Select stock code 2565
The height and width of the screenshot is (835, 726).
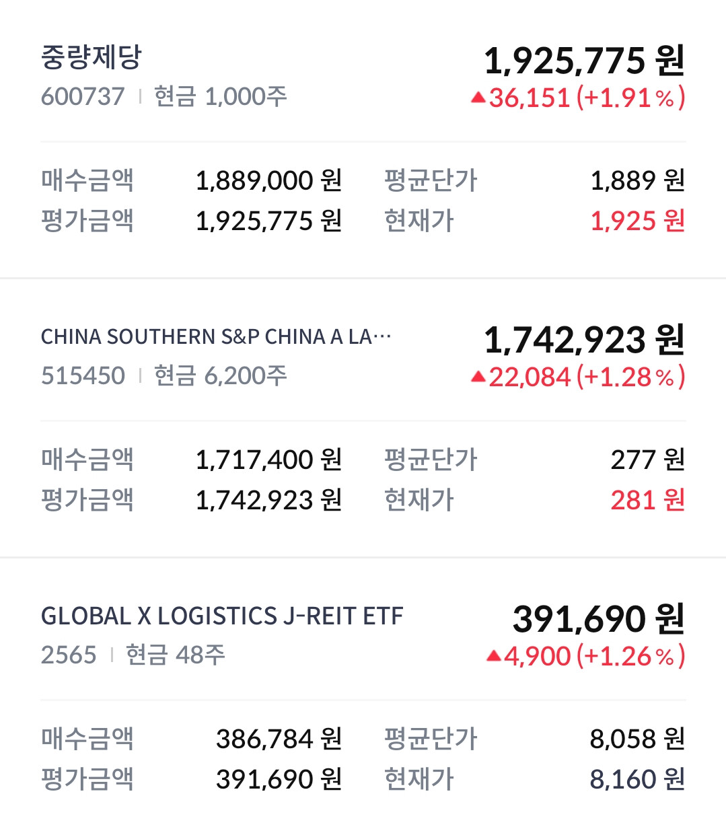pos(69,655)
